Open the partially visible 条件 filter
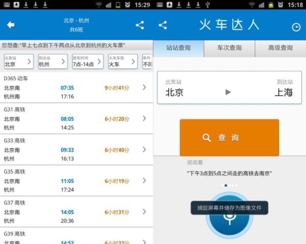The height and width of the screenshot is (244, 306). click(147, 62)
